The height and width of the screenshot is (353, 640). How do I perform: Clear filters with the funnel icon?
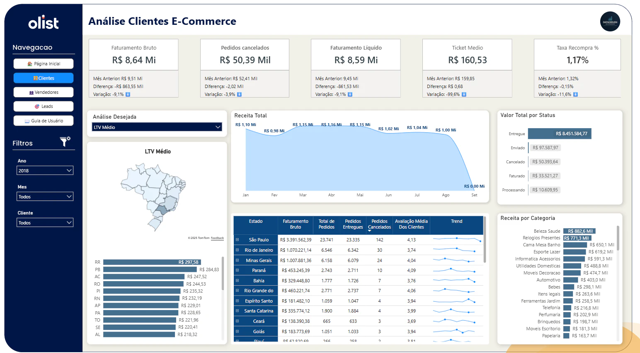point(65,142)
